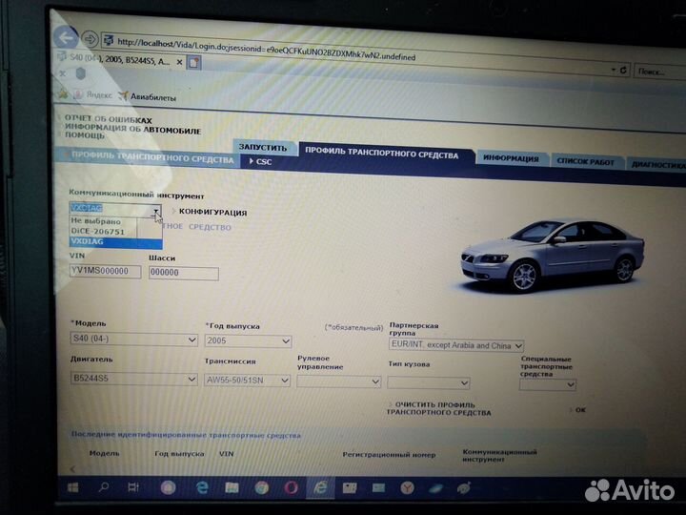Open the Партнерская группа dropdown
686x515 pixels.
coord(455,345)
